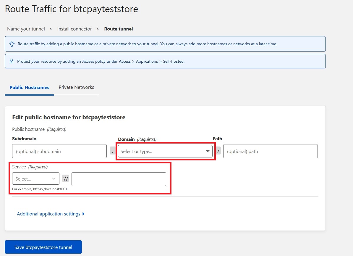Viewport: 353px width, 256px height.
Task: Click the Save btcpayteststore tunnel button
Action: point(43,247)
